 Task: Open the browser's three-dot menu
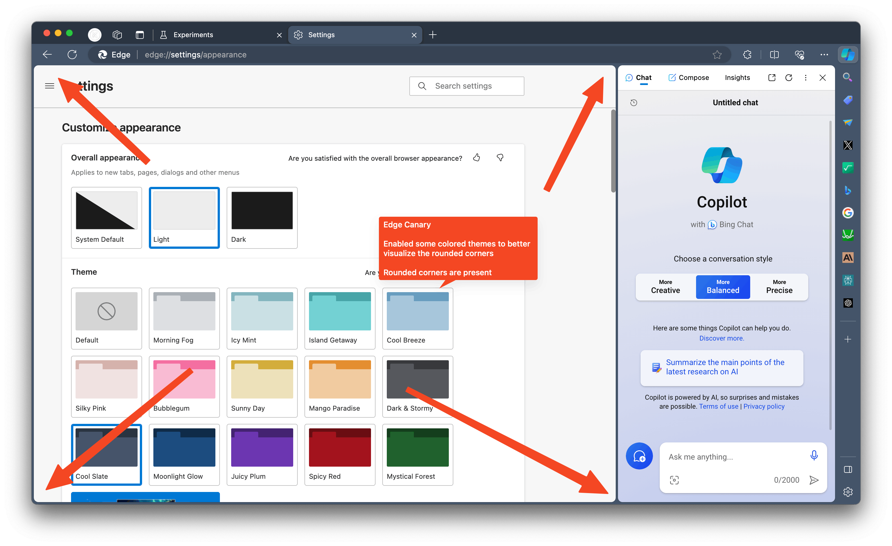click(x=824, y=55)
